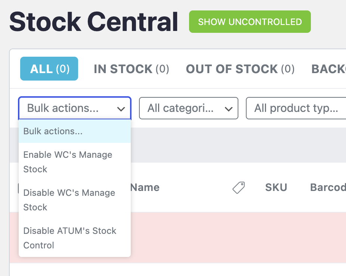Click the pink empty table row
The image size is (346, 276).
[x=239, y=237]
